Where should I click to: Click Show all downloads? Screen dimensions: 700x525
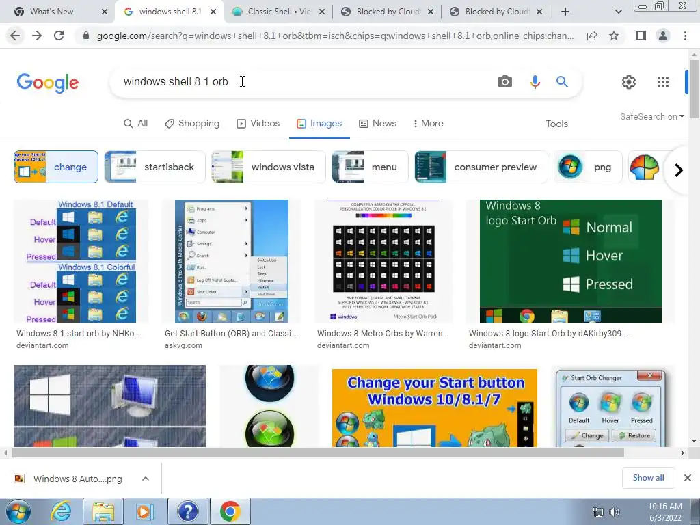pyautogui.click(x=648, y=478)
